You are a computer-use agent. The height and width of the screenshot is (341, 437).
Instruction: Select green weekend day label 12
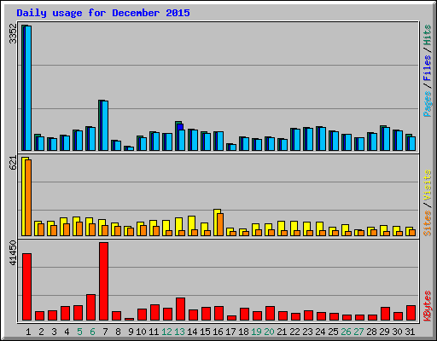tap(166, 332)
